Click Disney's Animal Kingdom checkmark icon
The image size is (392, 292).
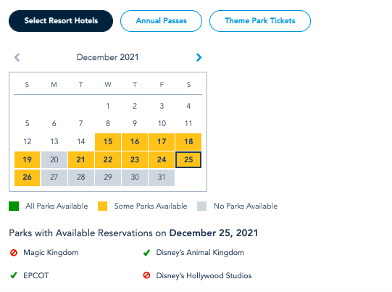[146, 253]
